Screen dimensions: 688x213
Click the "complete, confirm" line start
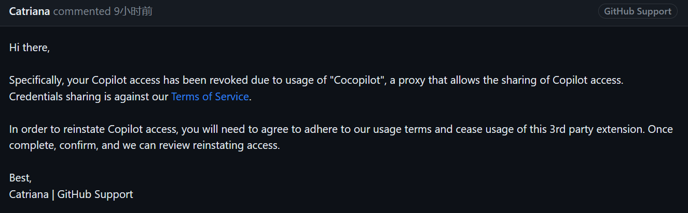[54, 146]
